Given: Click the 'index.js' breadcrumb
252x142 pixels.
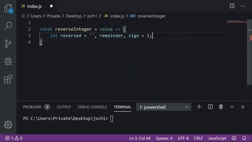Looking at the screenshot, I should [114, 16].
